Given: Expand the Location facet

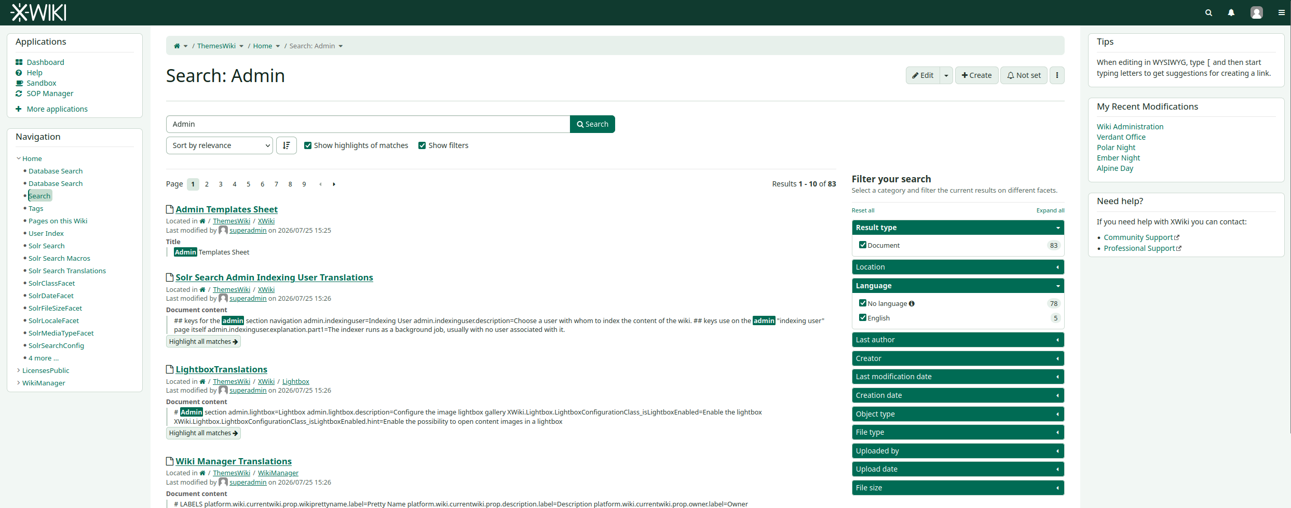Looking at the screenshot, I should tap(958, 267).
